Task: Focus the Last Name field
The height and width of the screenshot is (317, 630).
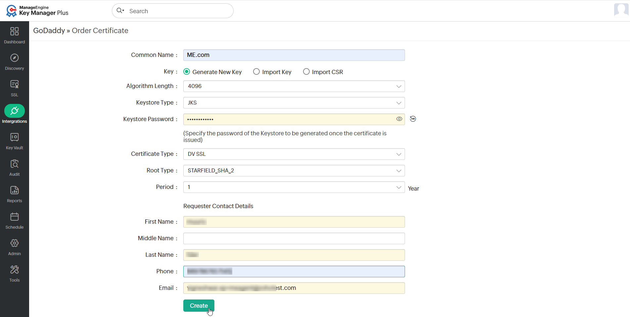Action: [x=294, y=255]
